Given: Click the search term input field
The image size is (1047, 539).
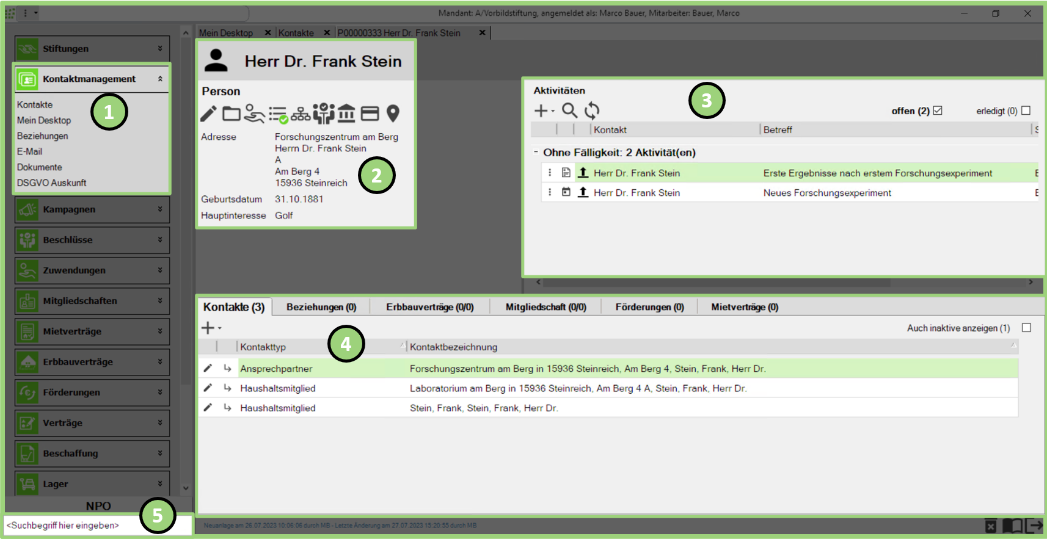Looking at the screenshot, I should (x=70, y=525).
